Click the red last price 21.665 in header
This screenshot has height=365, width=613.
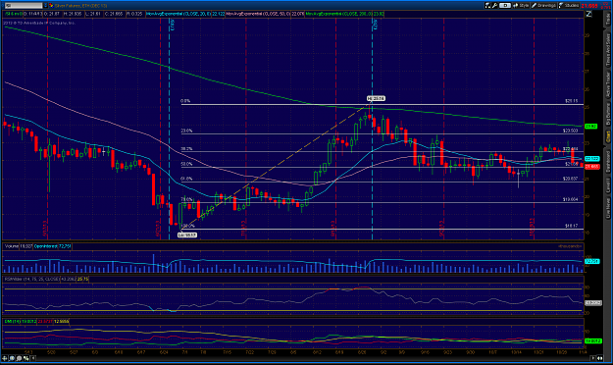point(589,6)
